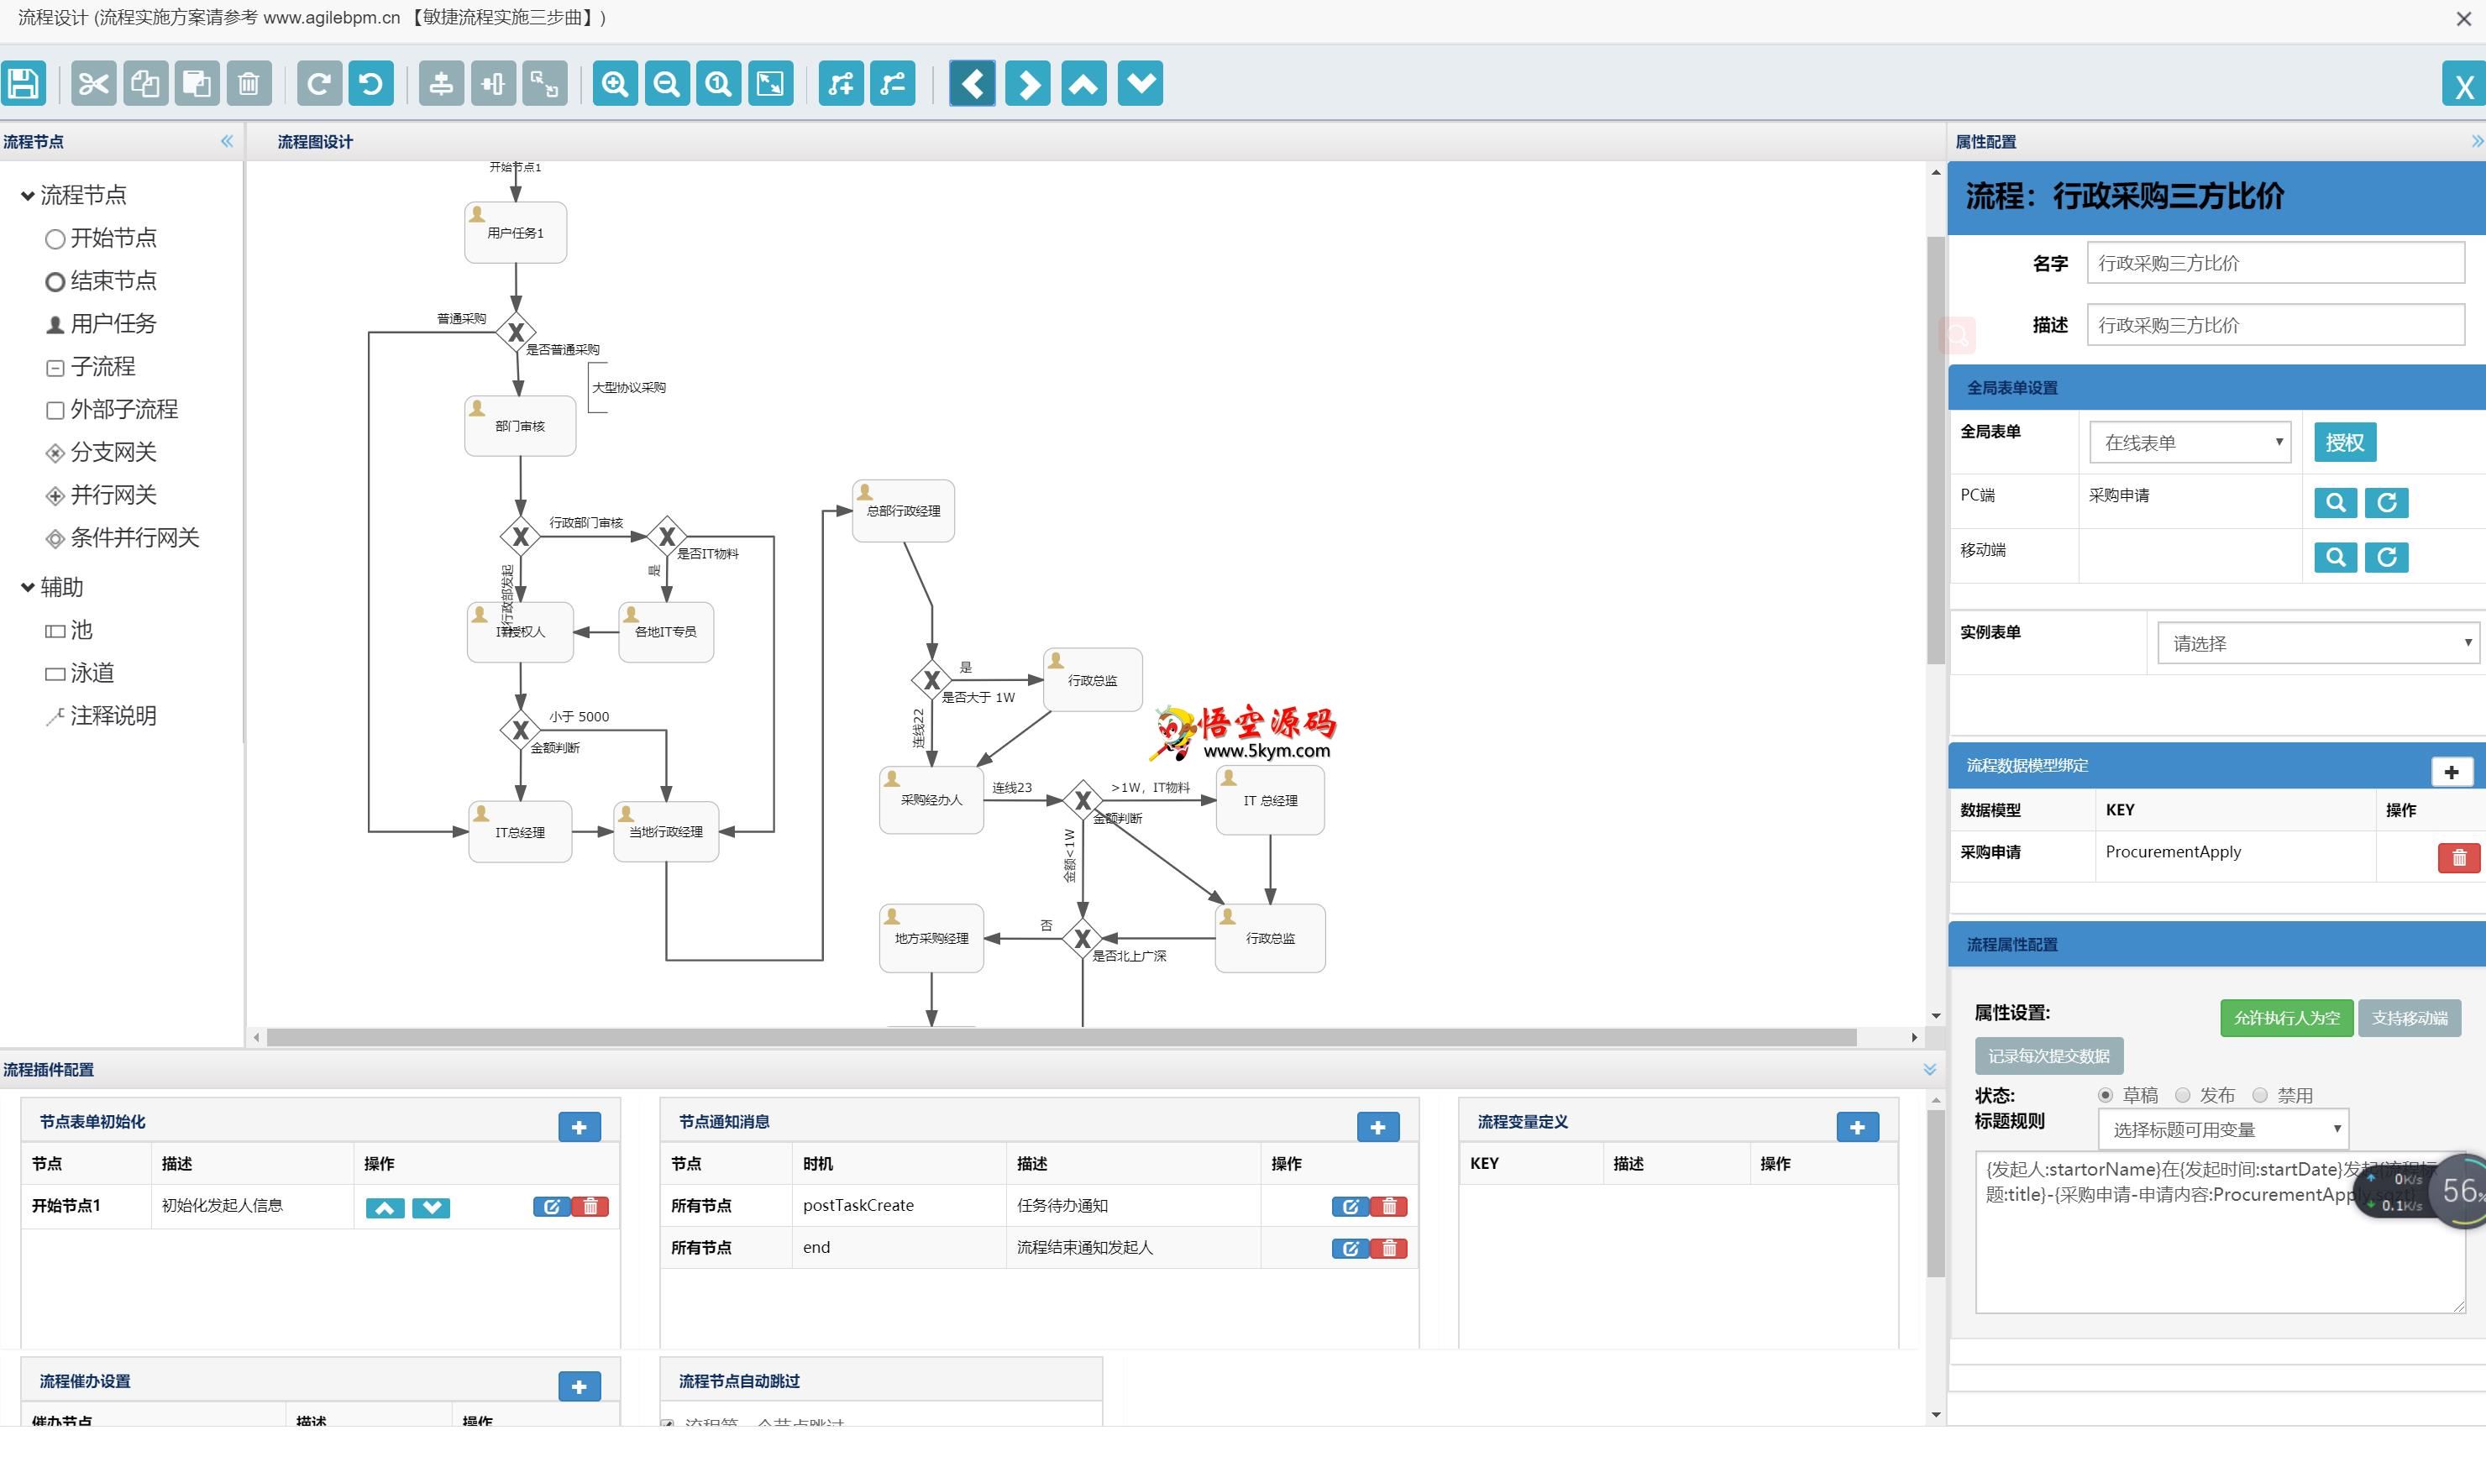
Task: Collapse the 属性配置 panel
Action: (2476, 141)
